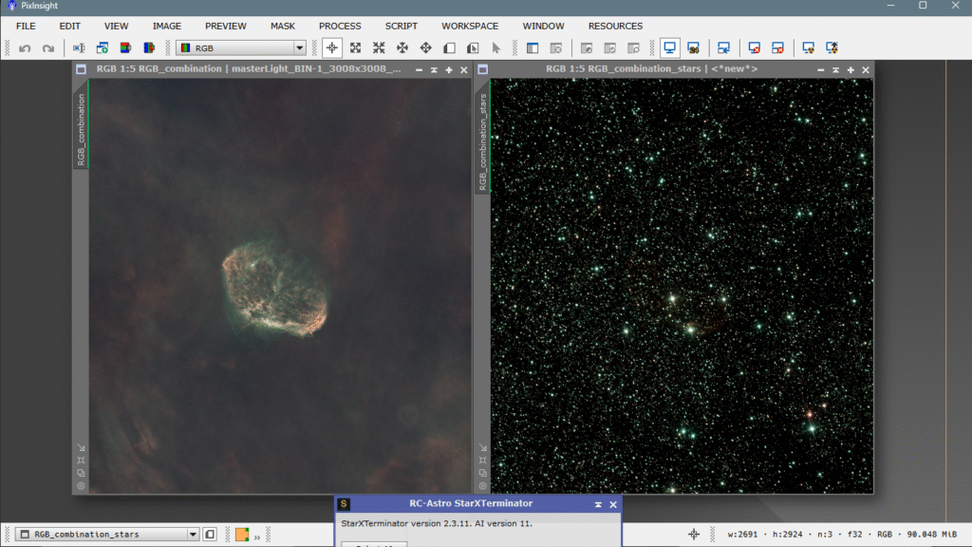Shade the RGB_combination_stars image window
The width and height of the screenshot is (972, 547).
[x=835, y=70]
